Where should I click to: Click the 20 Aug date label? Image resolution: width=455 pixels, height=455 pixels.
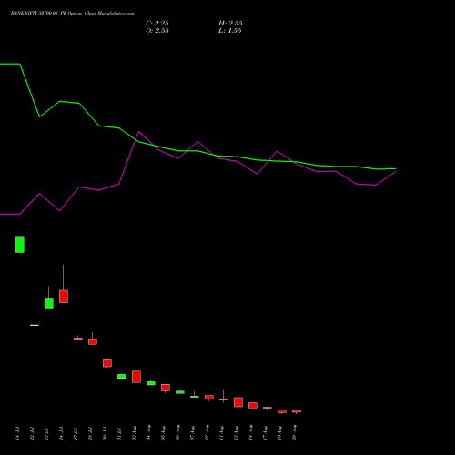coord(294,433)
